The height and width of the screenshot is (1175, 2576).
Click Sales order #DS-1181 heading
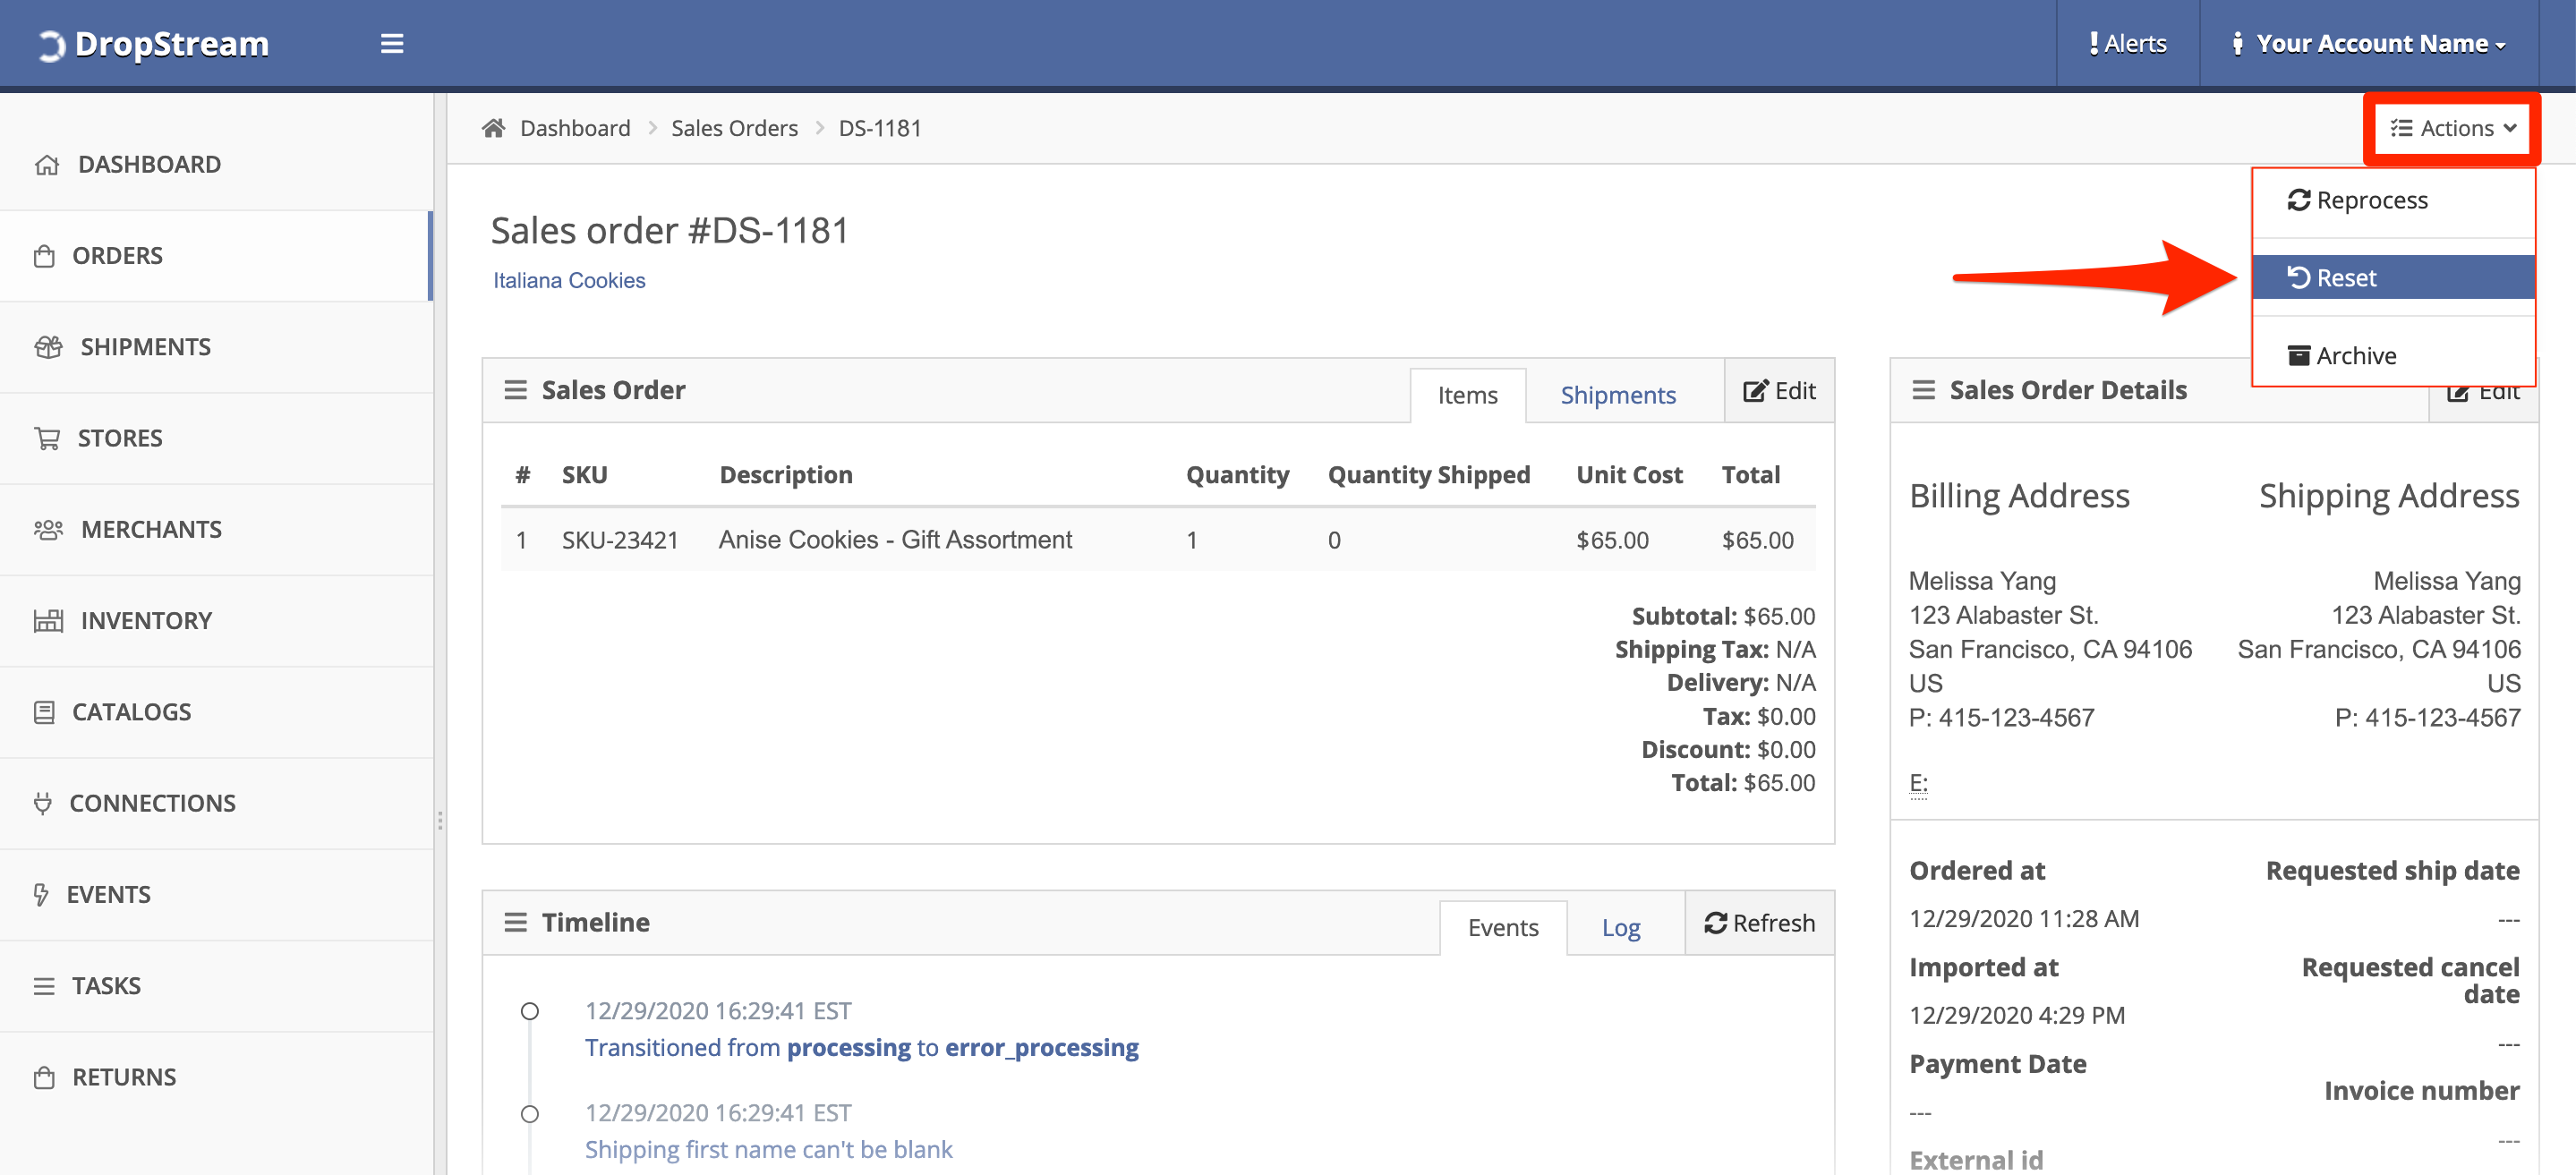(669, 231)
